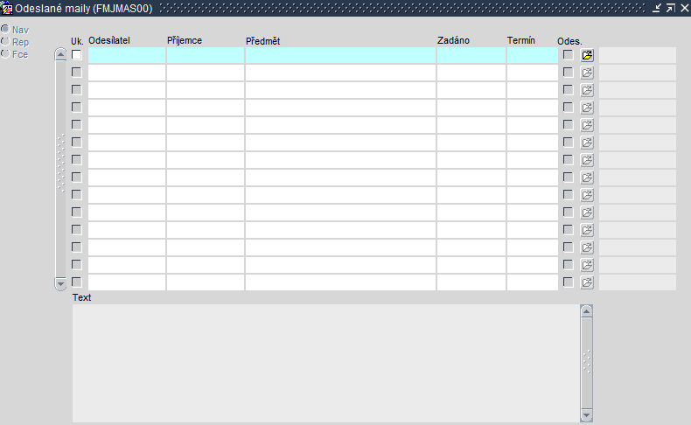This screenshot has height=425, width=691.
Task: Focus the Předmět field in the first row
Action: point(340,55)
